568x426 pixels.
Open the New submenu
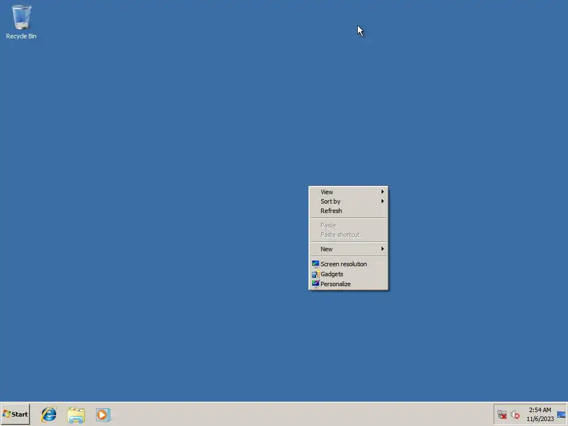tap(348, 249)
